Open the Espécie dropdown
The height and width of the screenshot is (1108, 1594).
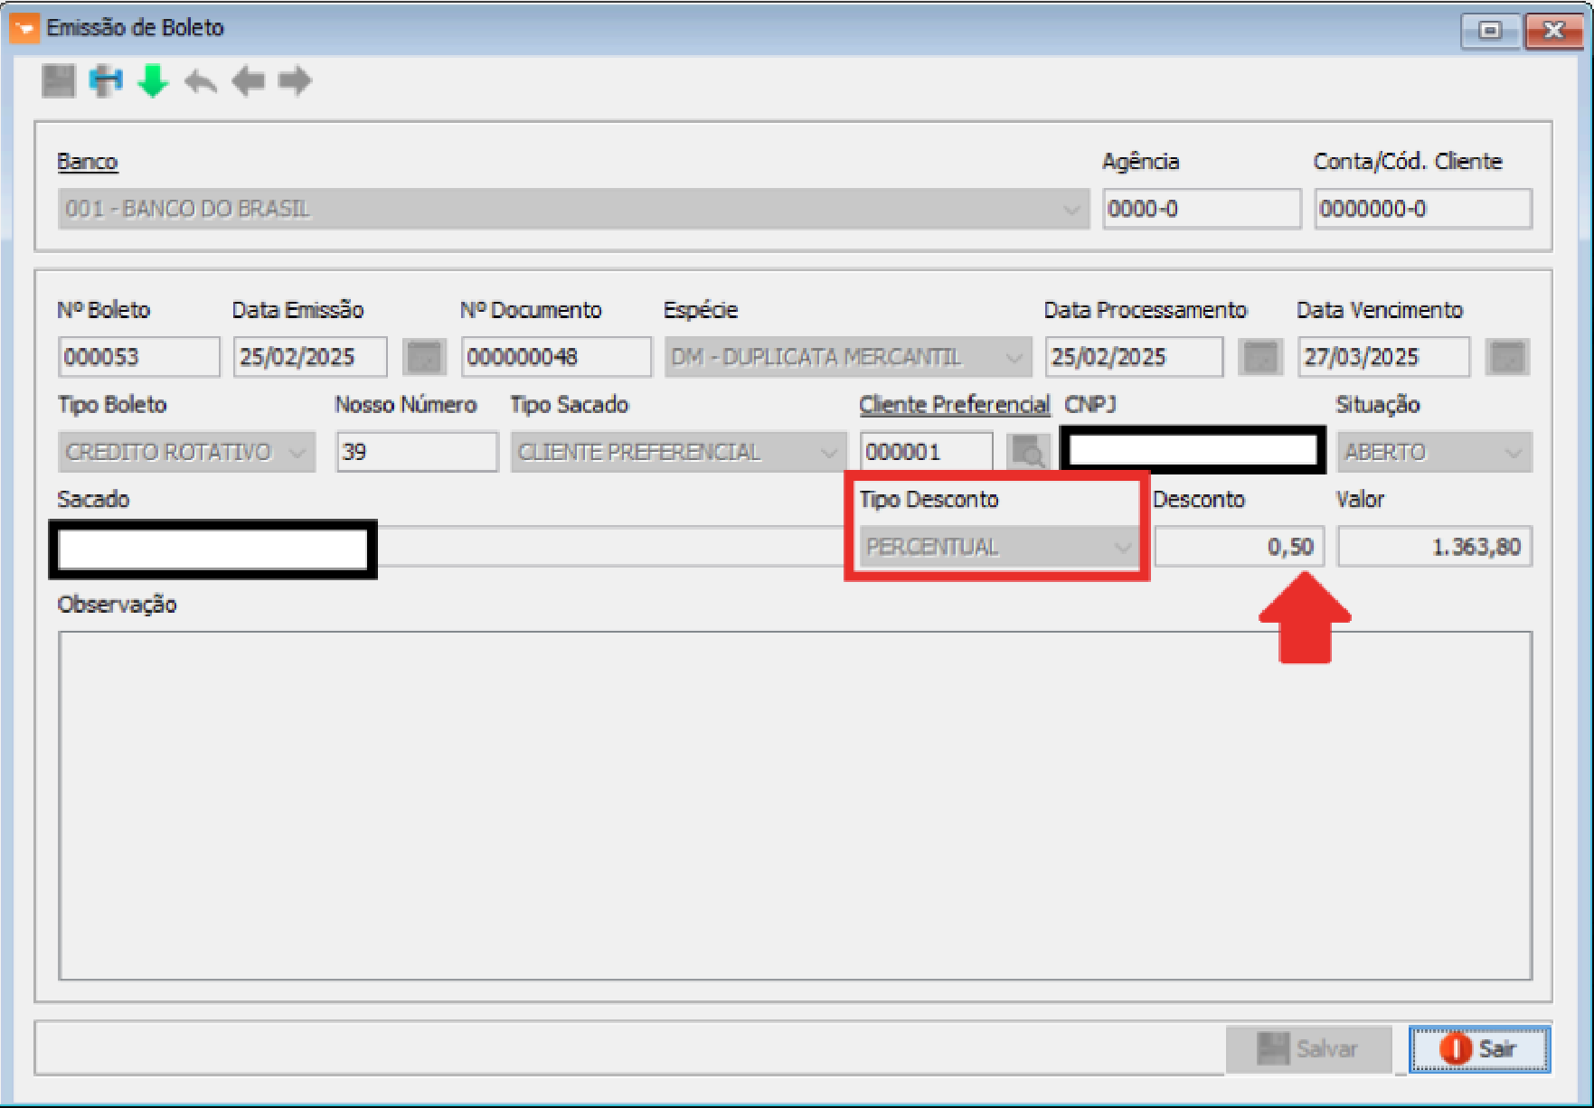[1014, 358]
